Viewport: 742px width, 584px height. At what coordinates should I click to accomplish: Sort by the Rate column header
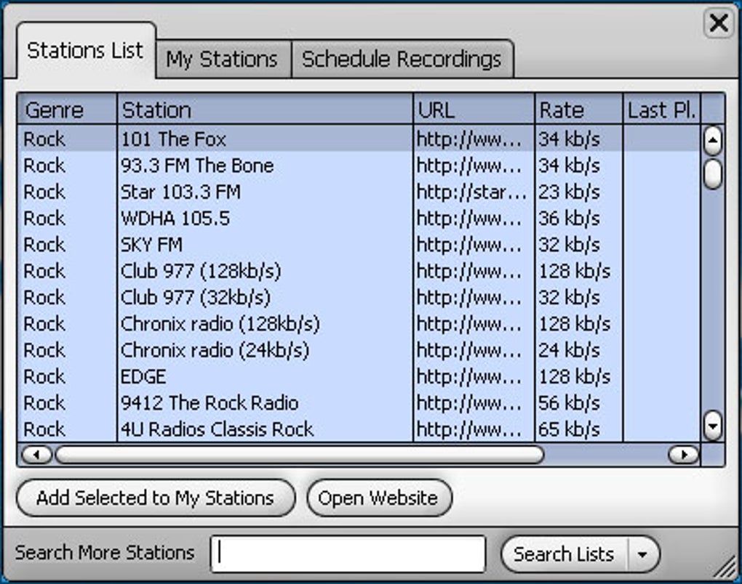pos(579,110)
